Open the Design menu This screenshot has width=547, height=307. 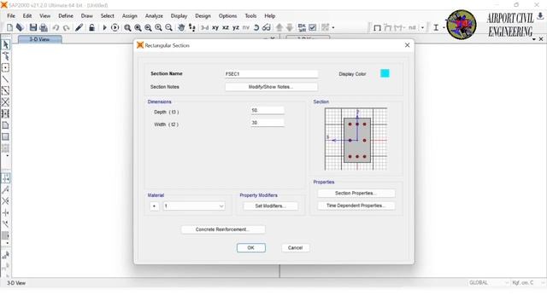[203, 16]
